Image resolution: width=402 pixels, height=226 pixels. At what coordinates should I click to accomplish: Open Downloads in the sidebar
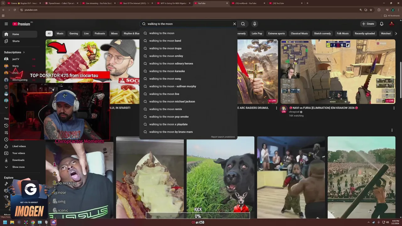20,160
